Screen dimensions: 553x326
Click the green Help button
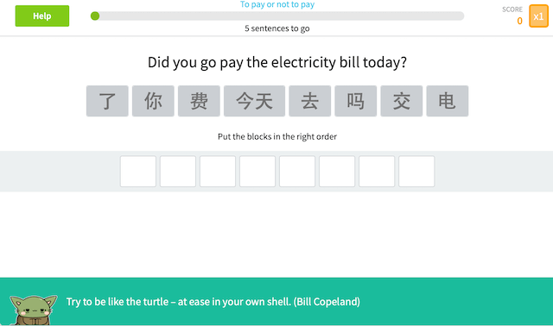point(42,16)
